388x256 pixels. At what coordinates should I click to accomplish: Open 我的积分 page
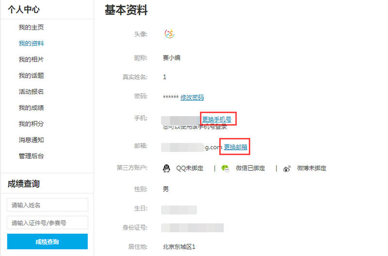click(31, 124)
